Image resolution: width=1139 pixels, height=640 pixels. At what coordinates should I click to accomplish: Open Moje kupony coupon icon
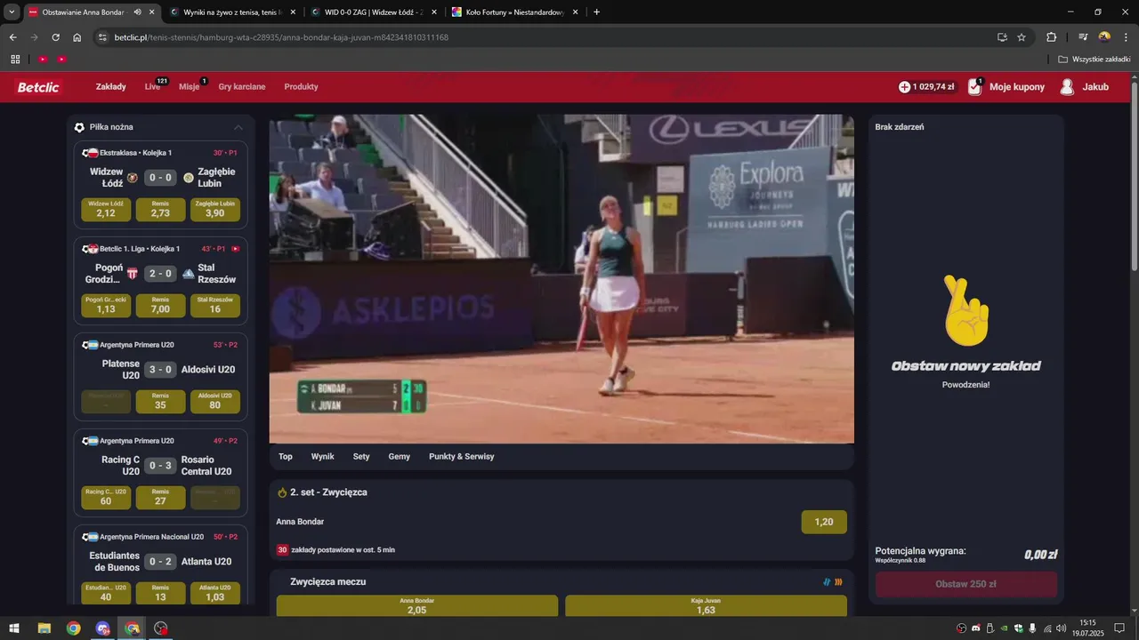click(974, 87)
